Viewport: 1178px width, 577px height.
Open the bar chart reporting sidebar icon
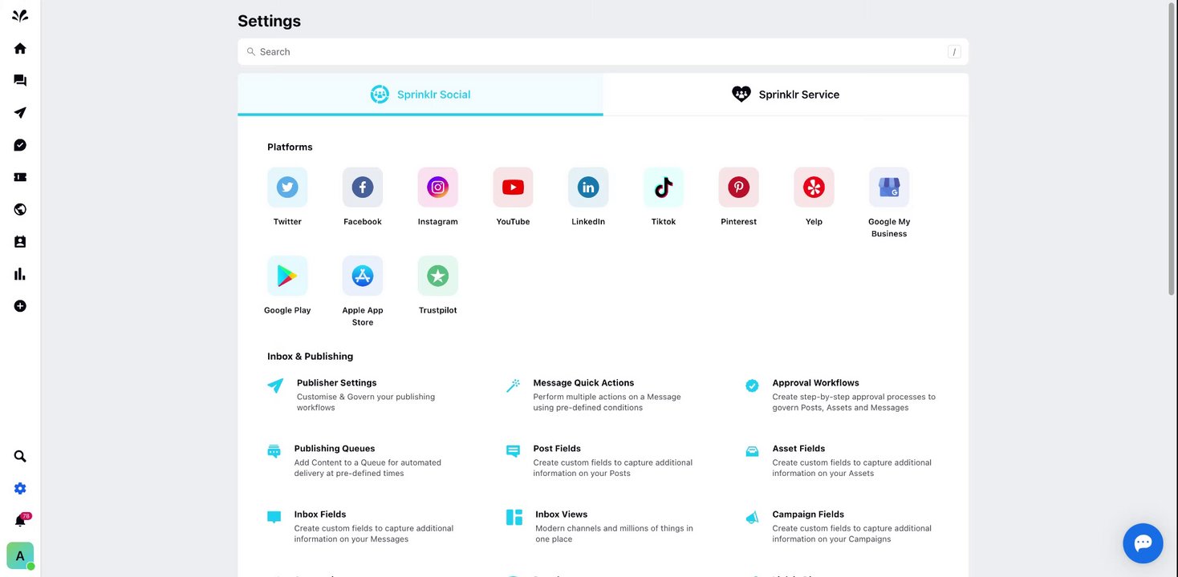click(x=20, y=274)
